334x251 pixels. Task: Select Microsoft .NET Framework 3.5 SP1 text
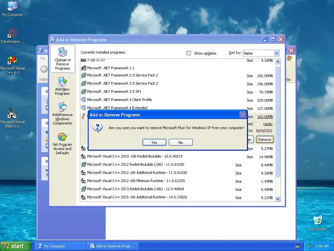(x=114, y=92)
